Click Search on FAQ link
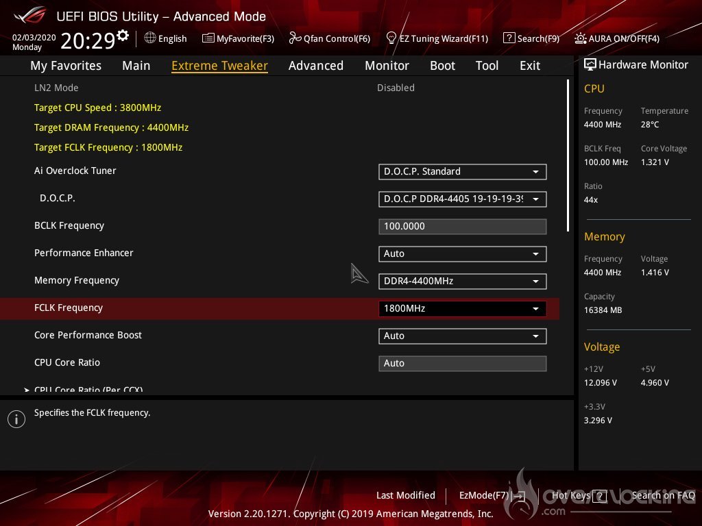The image size is (702, 526). click(663, 495)
